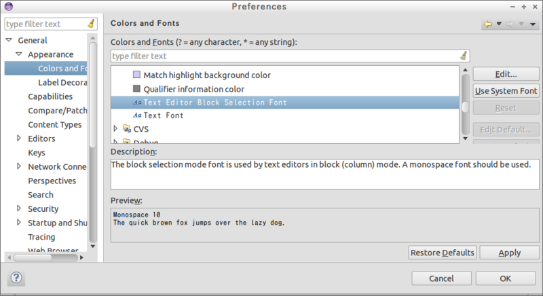
Task: Click the Match highlight background color swatch
Action: tap(137, 75)
